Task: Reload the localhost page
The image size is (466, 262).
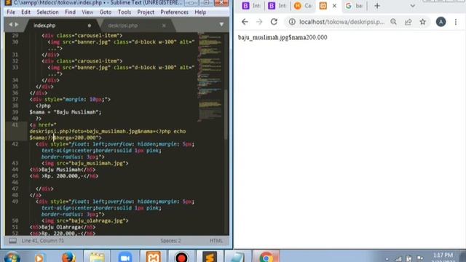Action: coord(274,22)
